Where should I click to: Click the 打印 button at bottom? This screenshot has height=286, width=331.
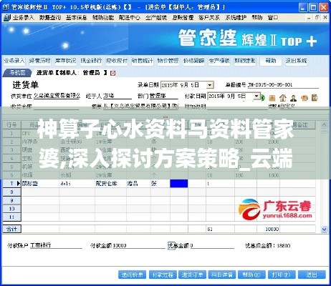click(282, 275)
